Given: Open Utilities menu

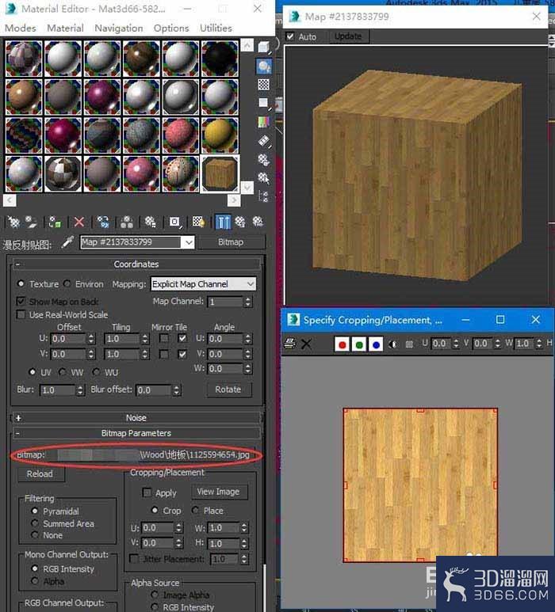Looking at the screenshot, I should (216, 28).
